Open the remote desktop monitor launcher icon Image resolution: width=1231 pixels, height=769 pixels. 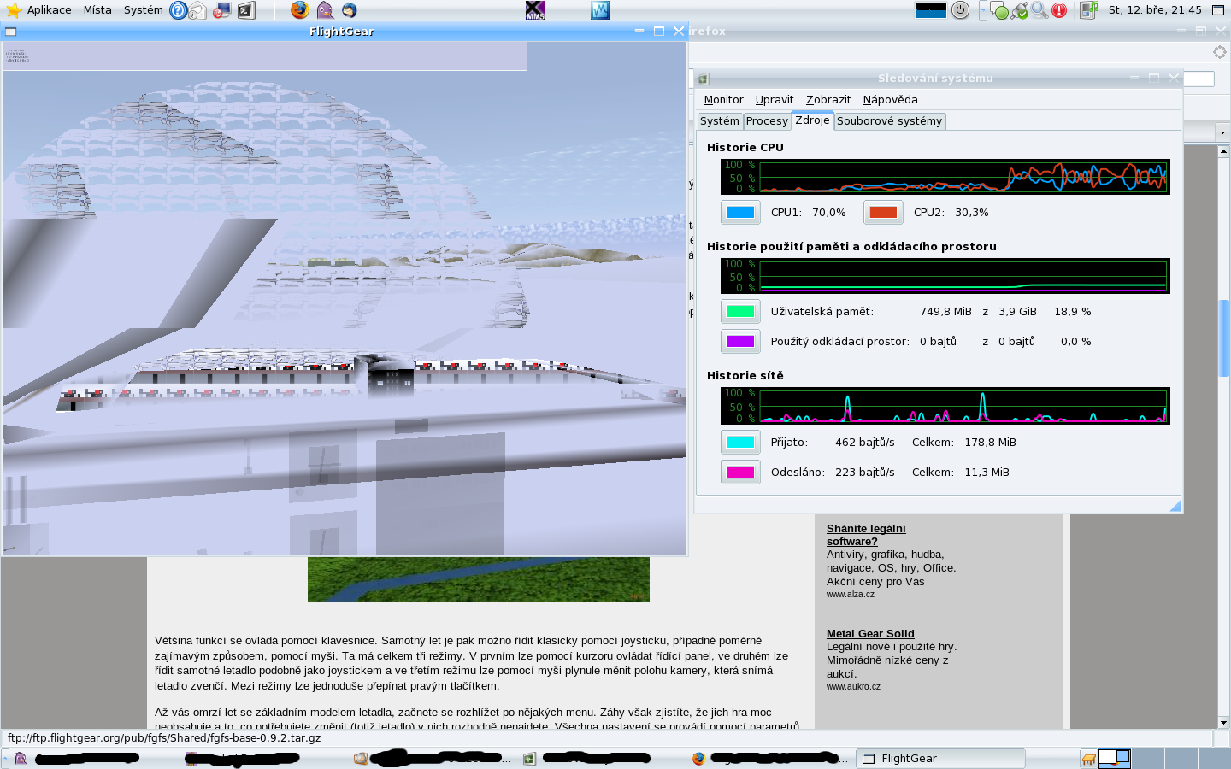click(x=221, y=10)
